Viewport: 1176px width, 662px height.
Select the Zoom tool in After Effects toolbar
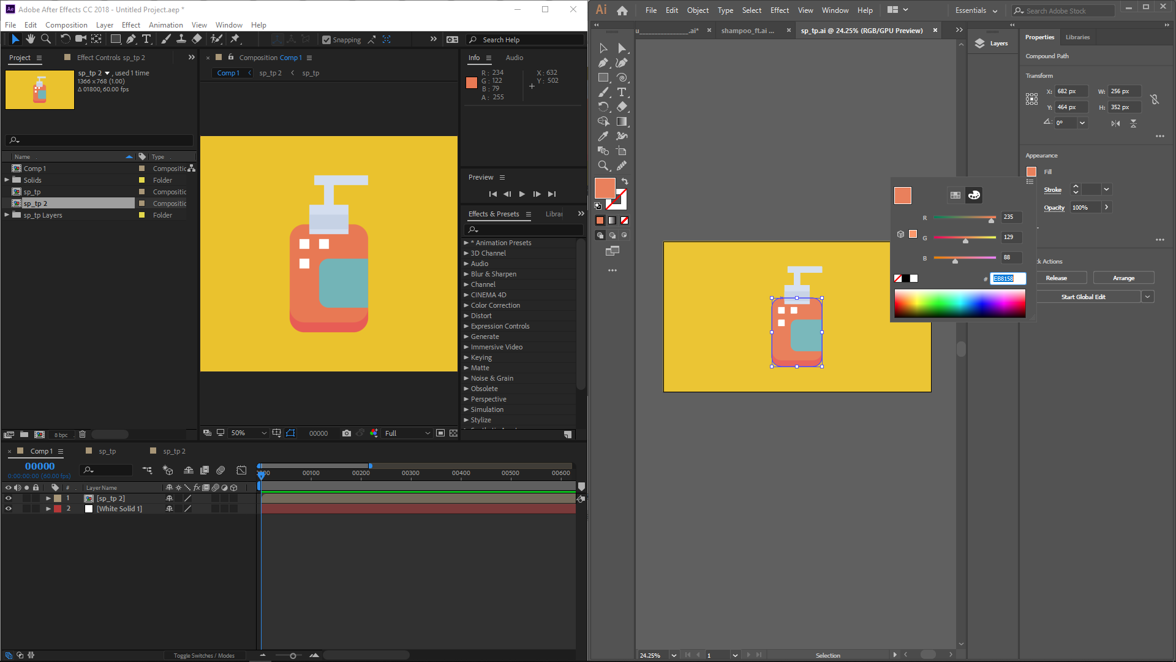tap(46, 39)
